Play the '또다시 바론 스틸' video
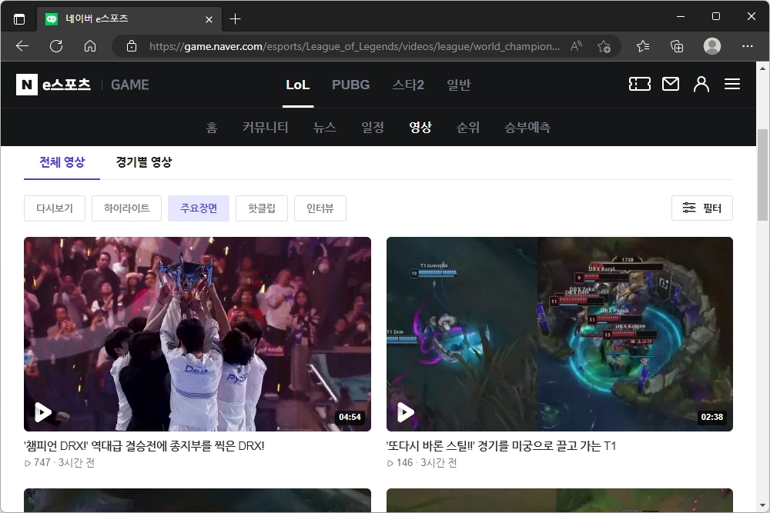This screenshot has width=770, height=513. pyautogui.click(x=405, y=412)
